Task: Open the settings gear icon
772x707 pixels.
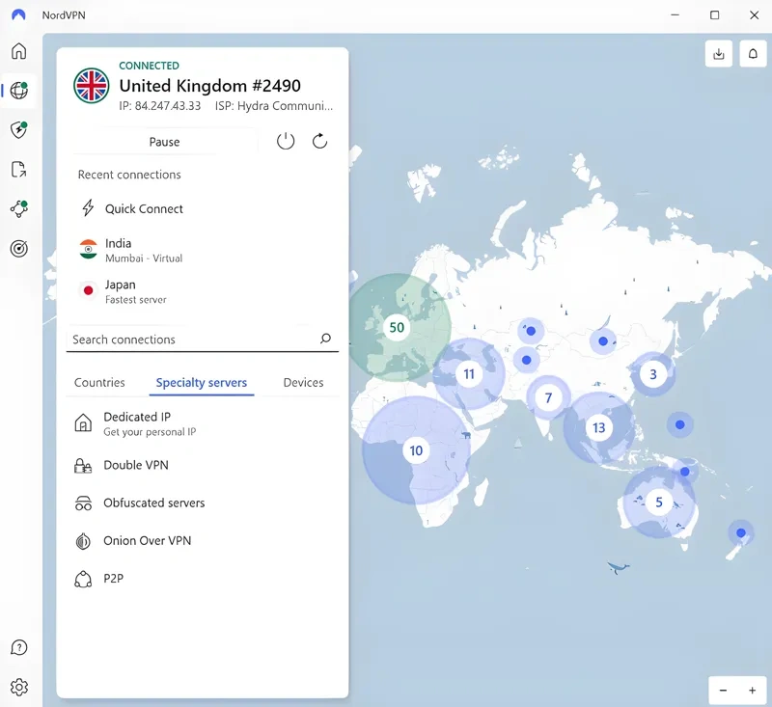Action: coord(18,687)
